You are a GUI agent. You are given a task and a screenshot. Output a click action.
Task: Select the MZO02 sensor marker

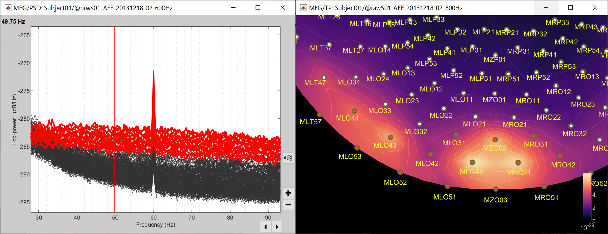pyautogui.click(x=495, y=140)
